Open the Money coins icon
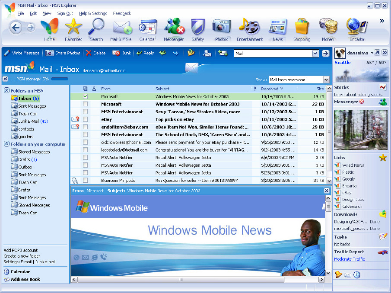Image resolution: width=391 pixels, height=293 pixels. tap(328, 28)
